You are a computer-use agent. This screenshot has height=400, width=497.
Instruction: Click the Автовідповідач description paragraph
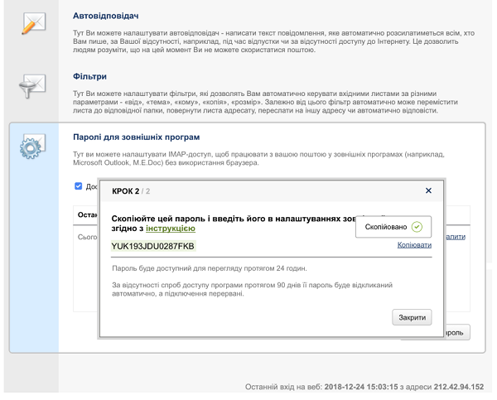[274, 41]
